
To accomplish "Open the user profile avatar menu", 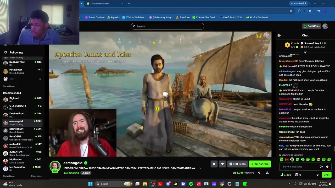I will [x=325, y=26].
